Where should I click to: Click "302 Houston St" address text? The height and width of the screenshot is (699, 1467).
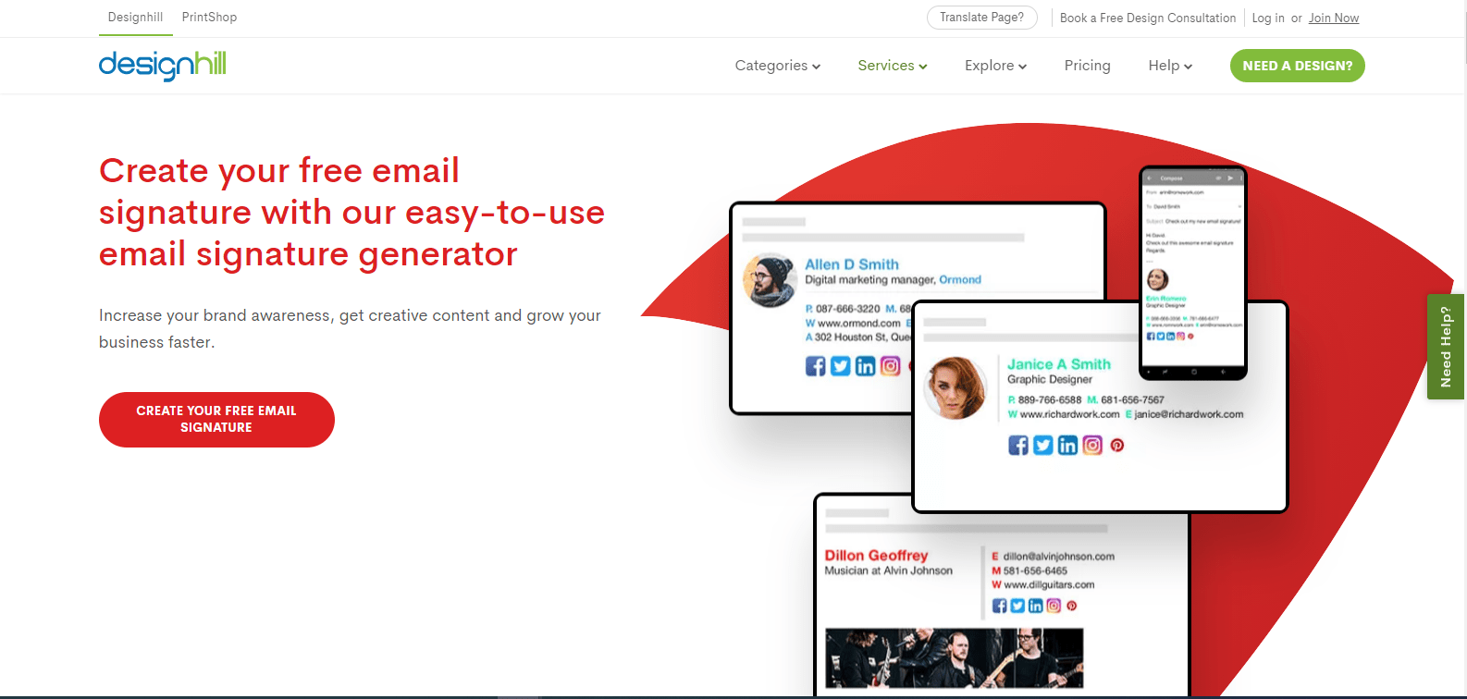pos(850,337)
